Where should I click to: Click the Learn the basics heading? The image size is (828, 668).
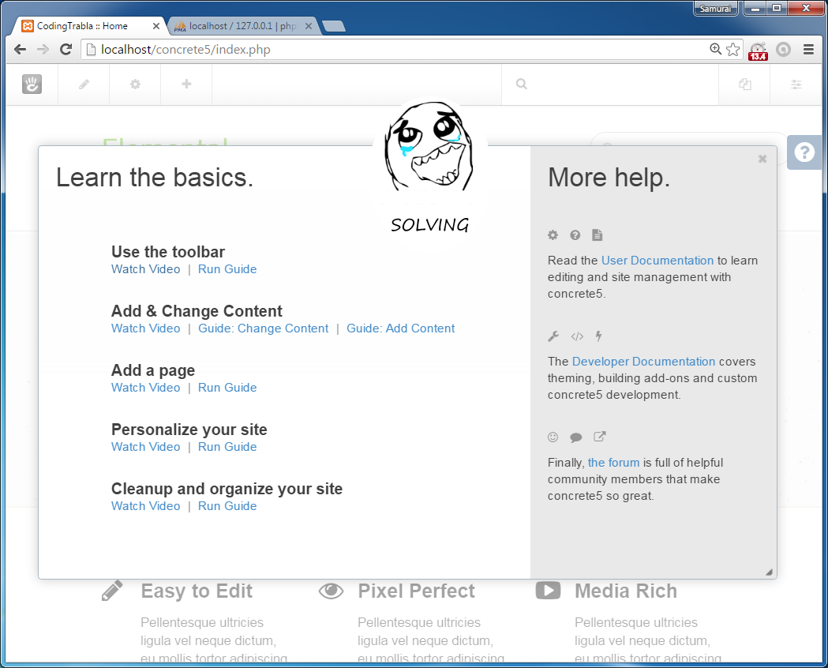click(x=155, y=178)
